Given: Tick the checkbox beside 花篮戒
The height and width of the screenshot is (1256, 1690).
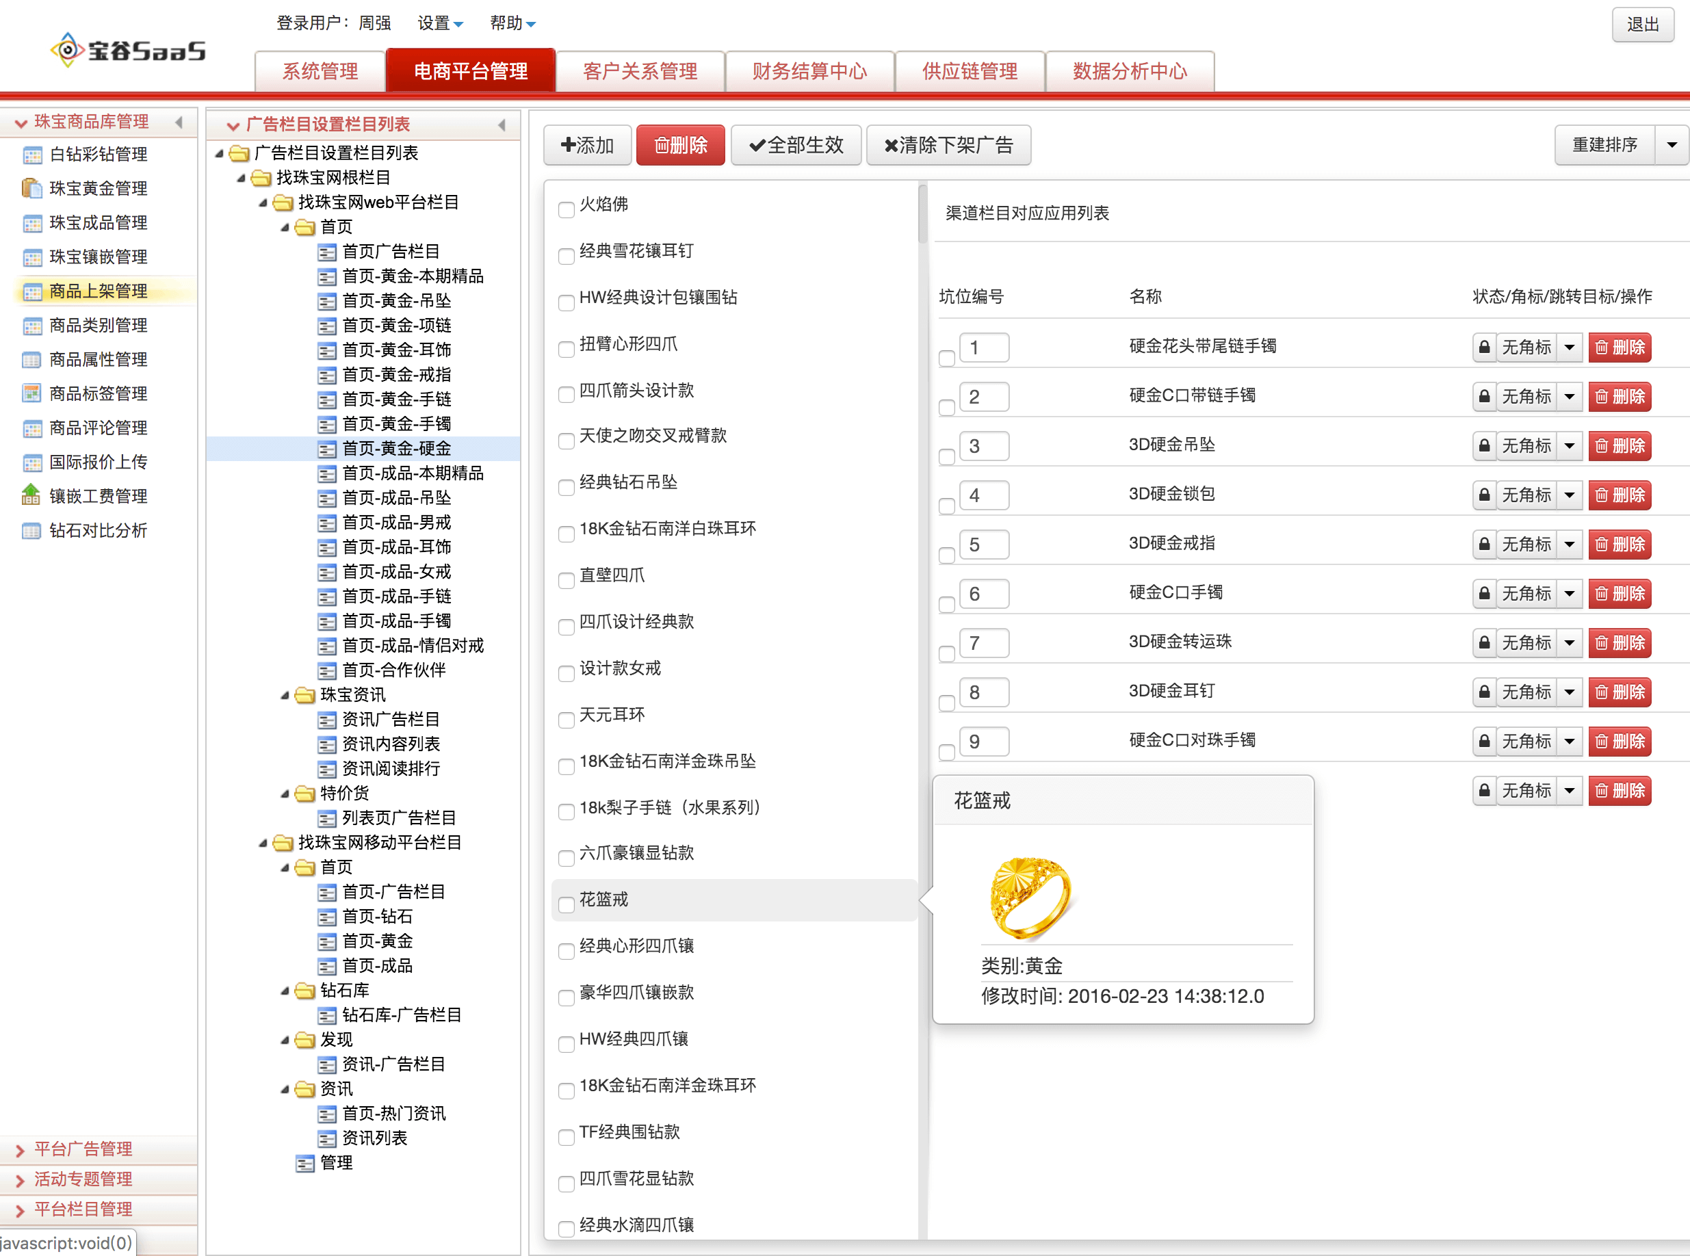Looking at the screenshot, I should pos(566,904).
